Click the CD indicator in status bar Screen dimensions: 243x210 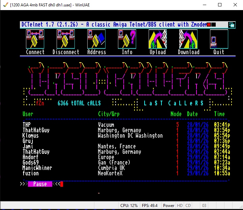[188, 206]
